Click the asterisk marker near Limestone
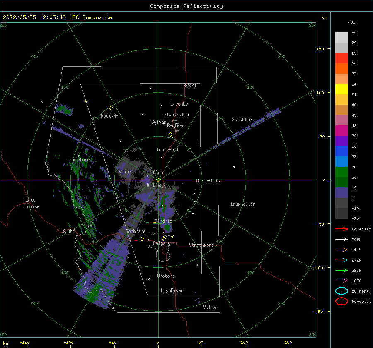Viewport: 373px width, 348px height. 78,156
